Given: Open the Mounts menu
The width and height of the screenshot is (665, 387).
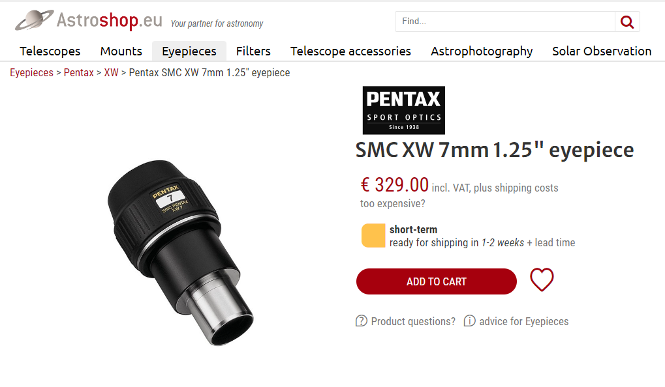Looking at the screenshot, I should 121,51.
